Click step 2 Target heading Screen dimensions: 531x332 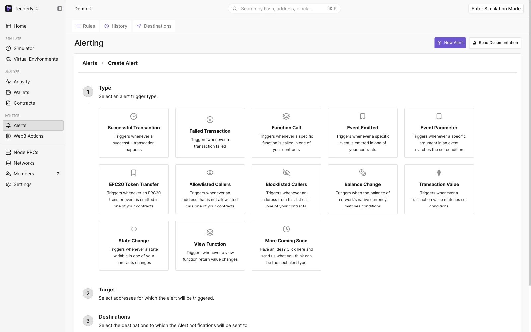tap(107, 290)
